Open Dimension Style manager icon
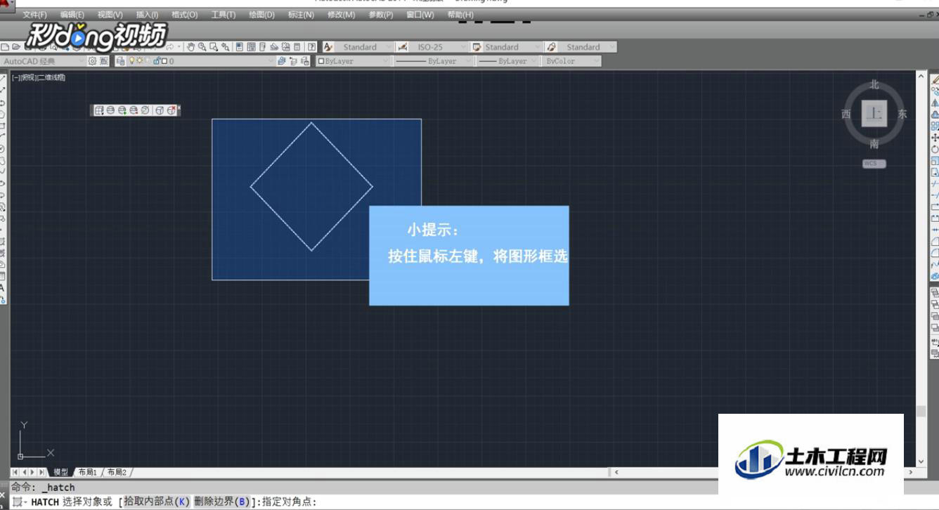Screen dimensions: 939x510 [403, 47]
